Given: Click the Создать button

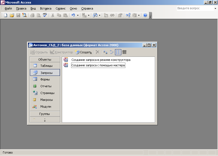Looking at the screenshot, I should 83,52.
